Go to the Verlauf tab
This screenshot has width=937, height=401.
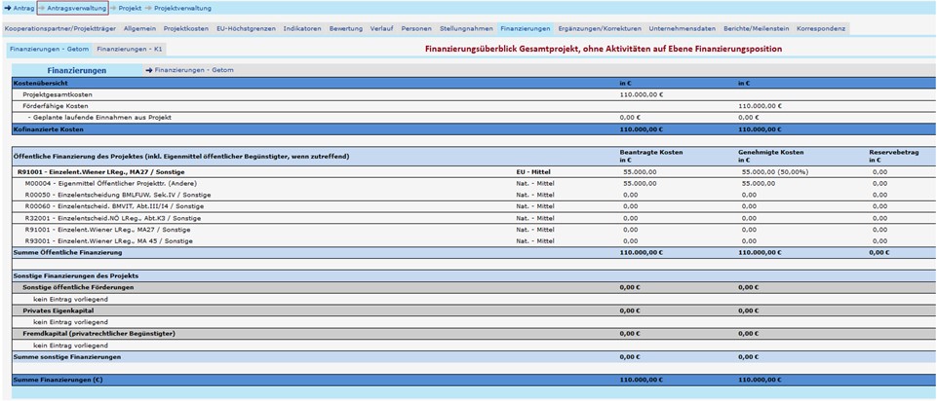pyautogui.click(x=382, y=29)
